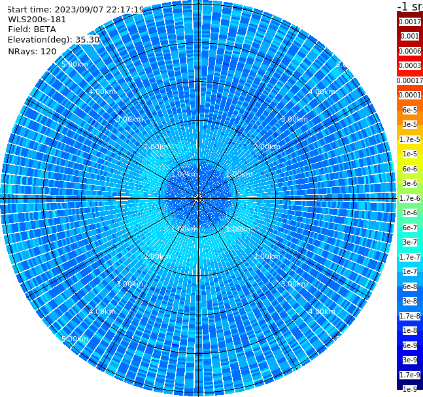Click the 3.00km range label in upper-left quadrant
The height and width of the screenshot is (397, 423).
coord(129,119)
